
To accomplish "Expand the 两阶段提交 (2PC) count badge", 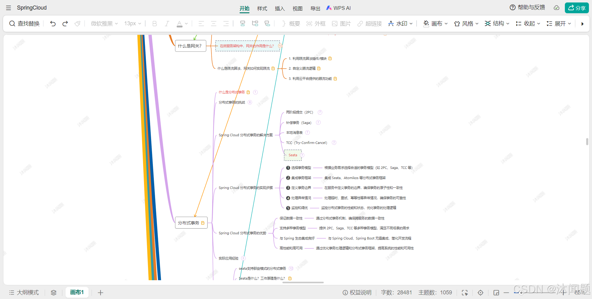I will click(x=320, y=113).
